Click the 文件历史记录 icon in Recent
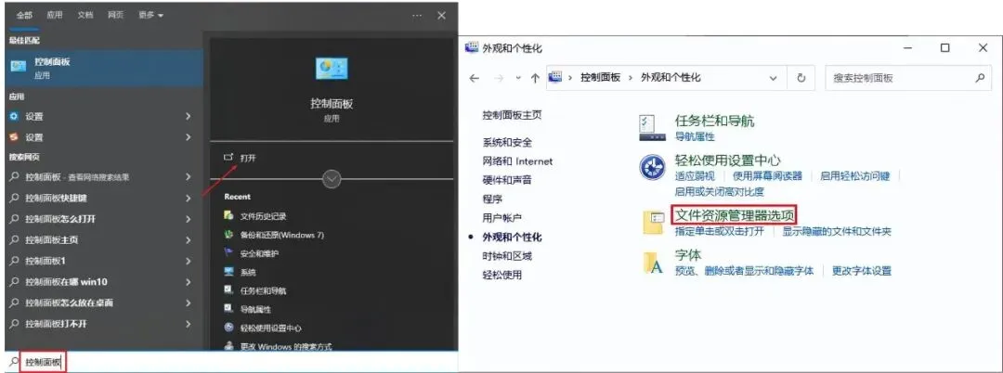 pos(228,216)
